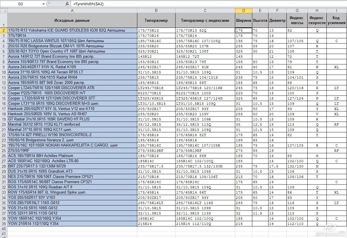Select the cell '275/55/19RF' in column A
The image size is (347, 238).
[x=72, y=151]
